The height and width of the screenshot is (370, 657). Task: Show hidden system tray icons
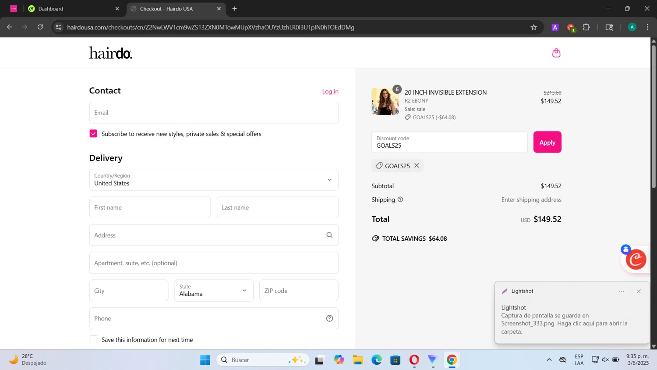(x=549, y=360)
